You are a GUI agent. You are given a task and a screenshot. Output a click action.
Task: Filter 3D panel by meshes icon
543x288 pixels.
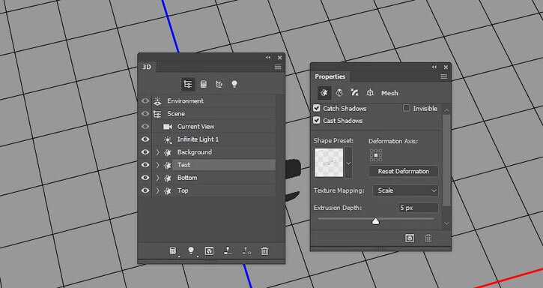[x=204, y=84]
